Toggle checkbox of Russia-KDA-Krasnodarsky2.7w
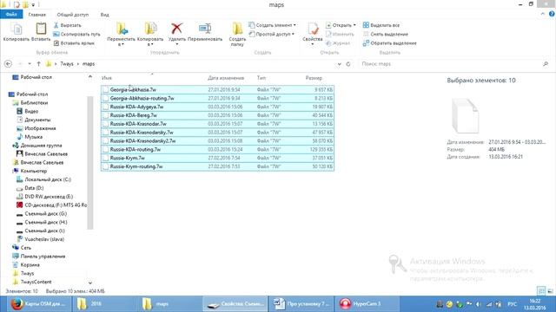The height and width of the screenshot is (312, 556). (x=105, y=140)
